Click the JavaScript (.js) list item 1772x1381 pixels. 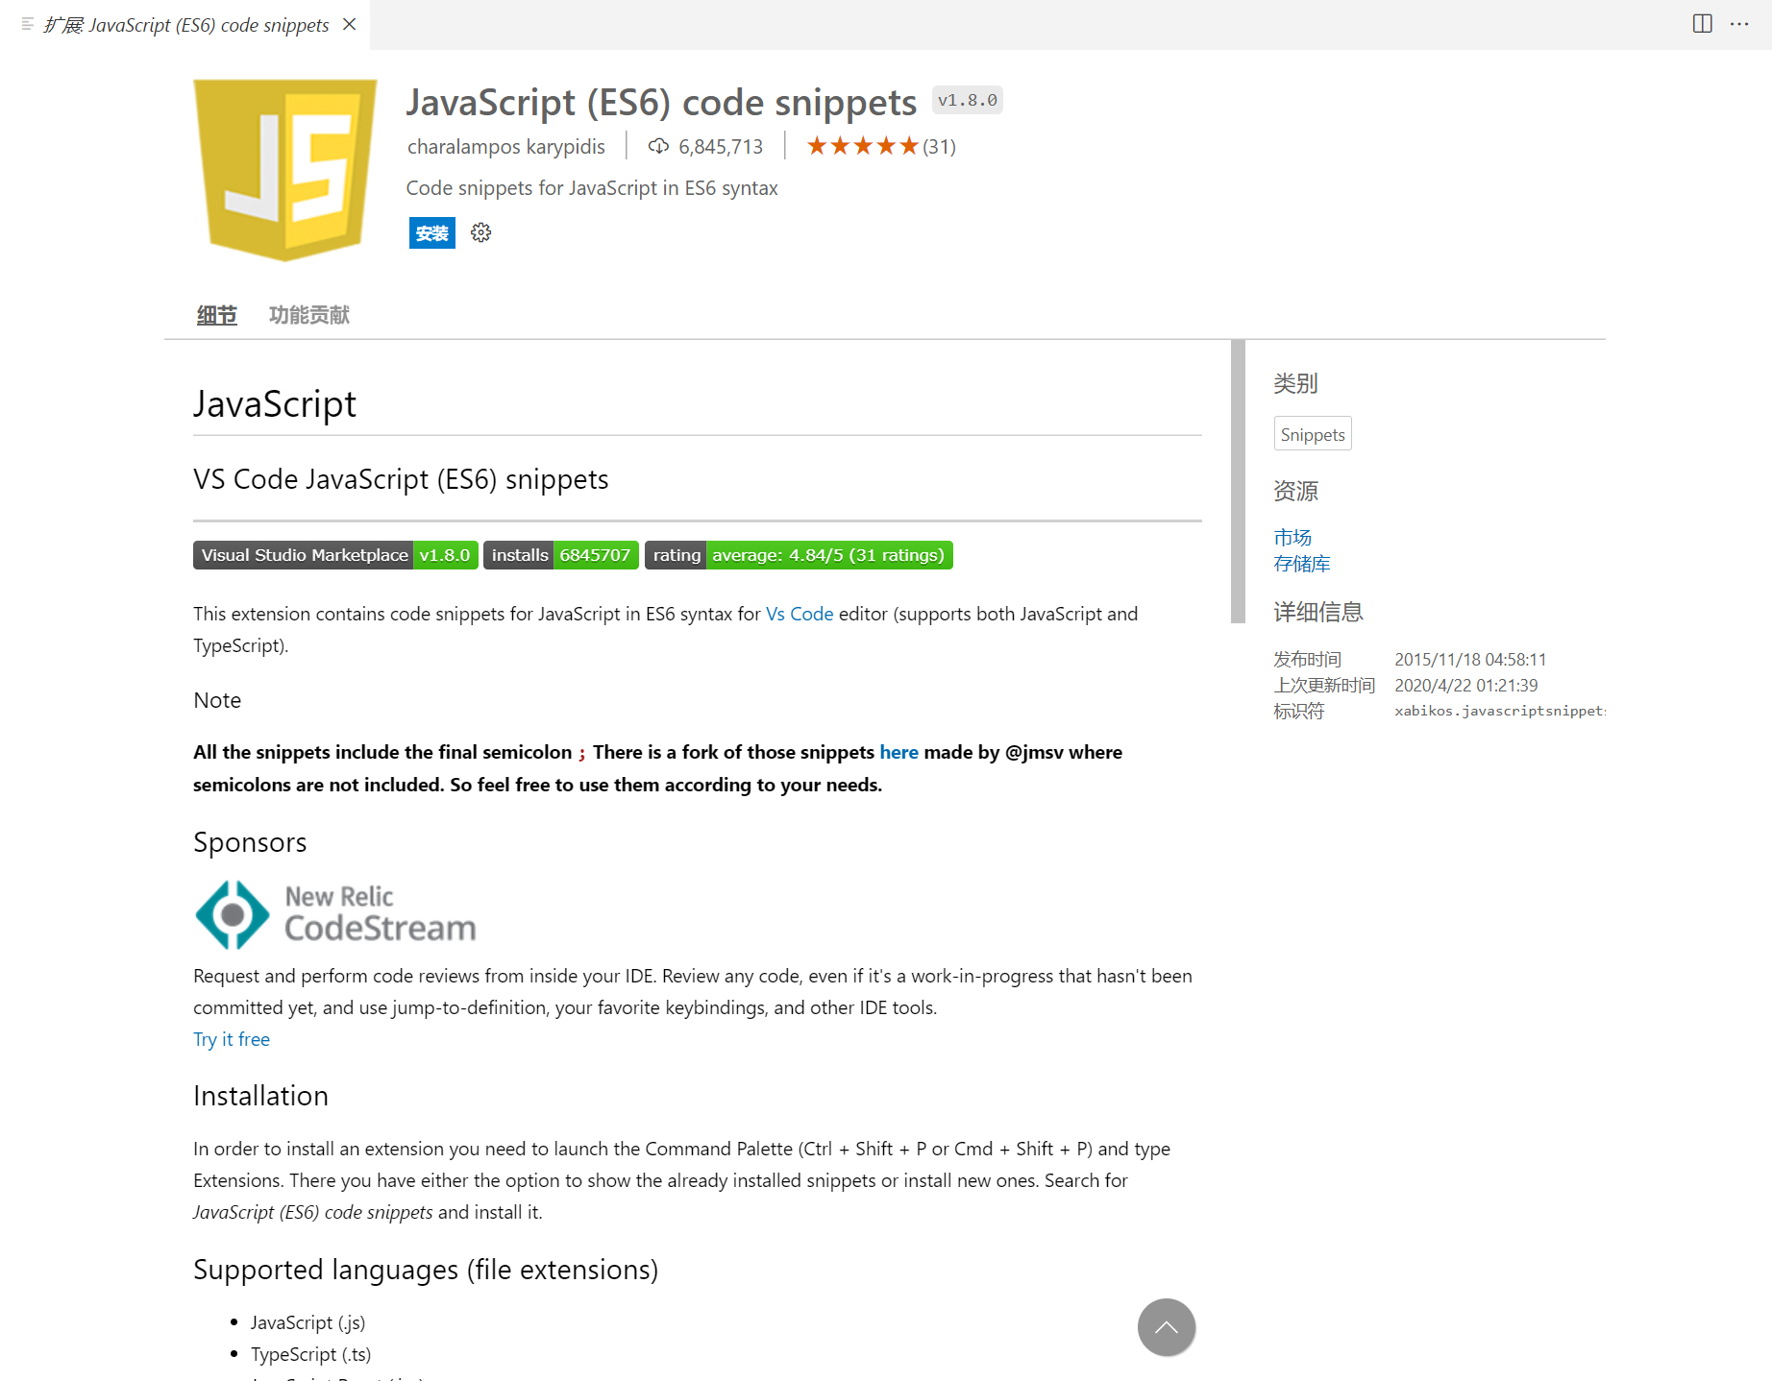pyautogui.click(x=308, y=1322)
